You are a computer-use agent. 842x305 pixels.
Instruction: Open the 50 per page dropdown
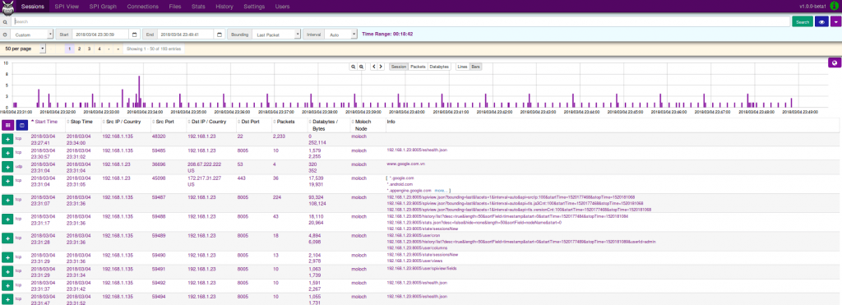coord(24,49)
